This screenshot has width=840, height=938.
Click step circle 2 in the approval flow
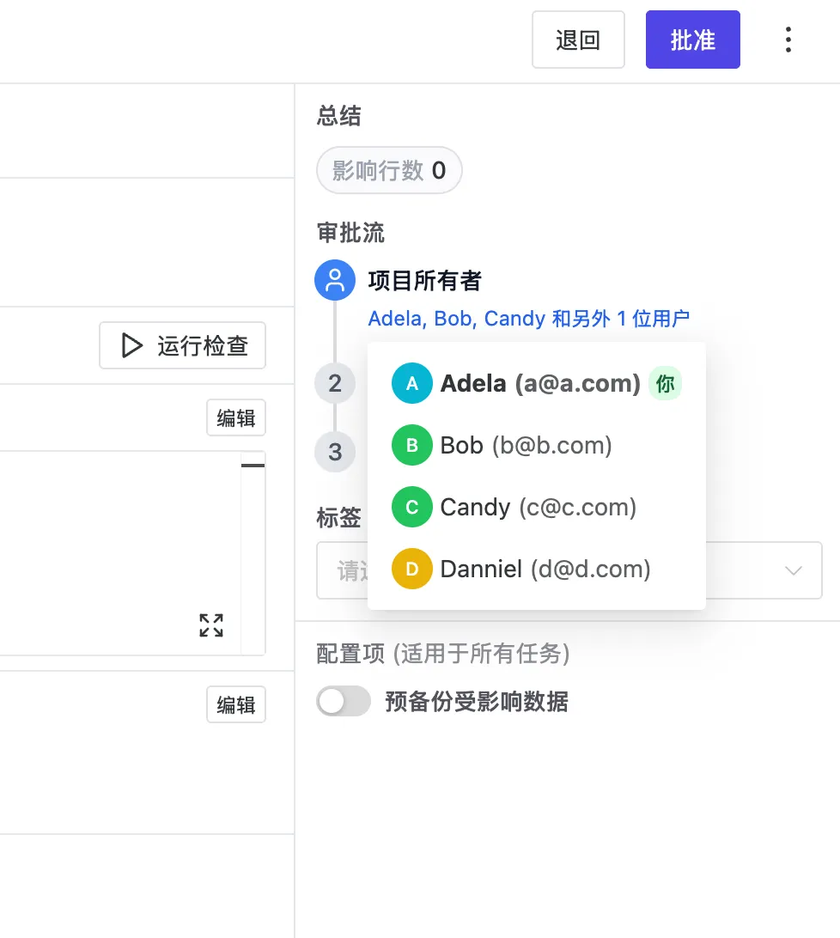(x=335, y=383)
